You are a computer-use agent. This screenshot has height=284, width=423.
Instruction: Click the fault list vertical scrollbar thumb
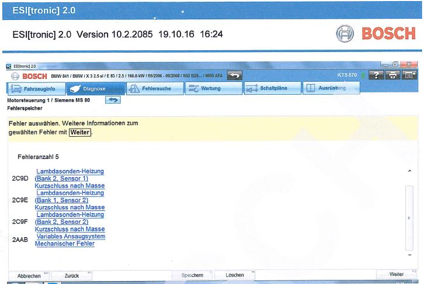410,218
